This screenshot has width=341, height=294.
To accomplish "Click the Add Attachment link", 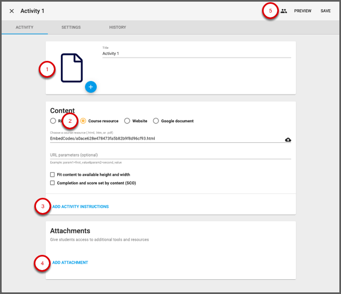I will point(70,262).
